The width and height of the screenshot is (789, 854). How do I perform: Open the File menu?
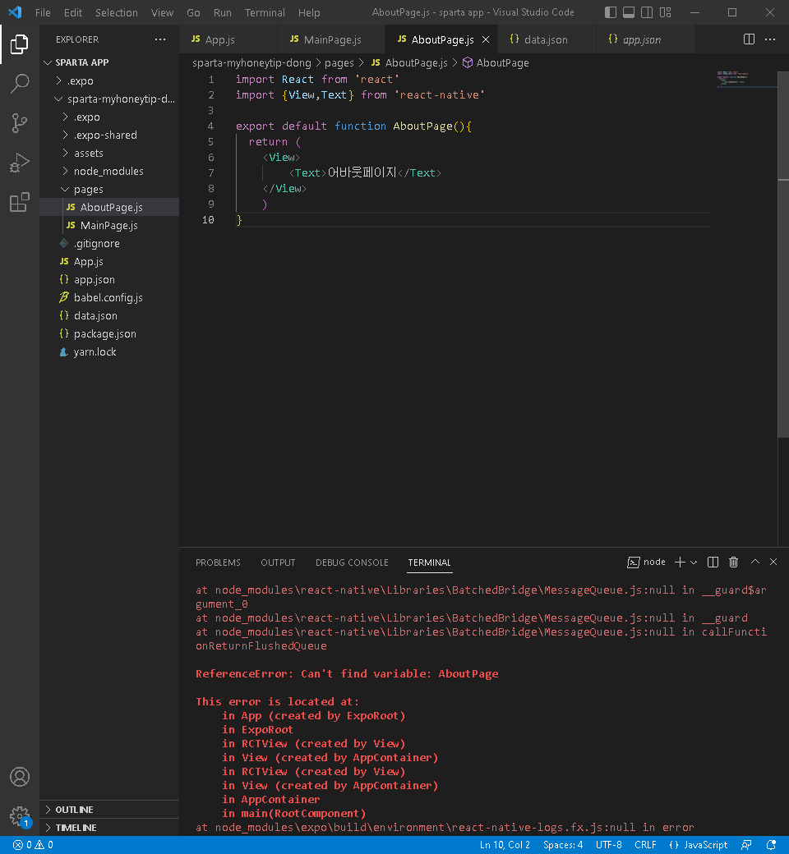(43, 12)
